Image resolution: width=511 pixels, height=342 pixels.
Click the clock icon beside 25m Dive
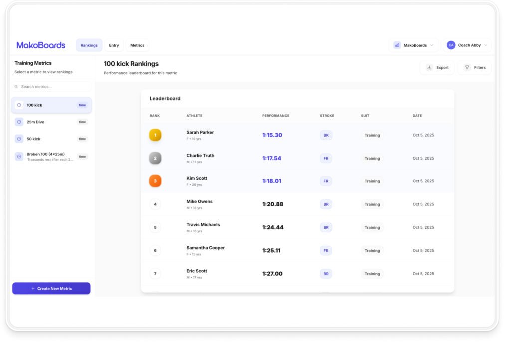19,122
